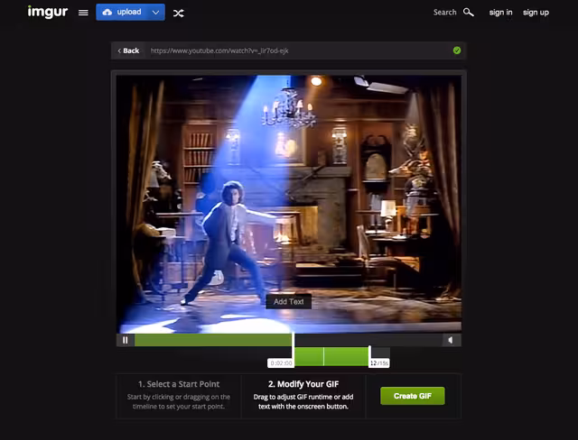578x440 pixels.
Task: Click the green video timeline progress bar
Action: [x=213, y=340]
